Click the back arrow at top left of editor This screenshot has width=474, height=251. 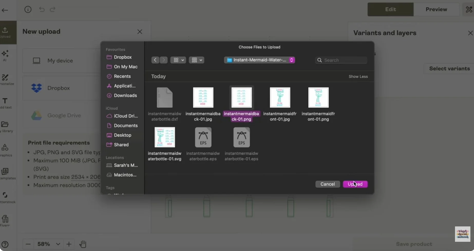pyautogui.click(x=5, y=10)
